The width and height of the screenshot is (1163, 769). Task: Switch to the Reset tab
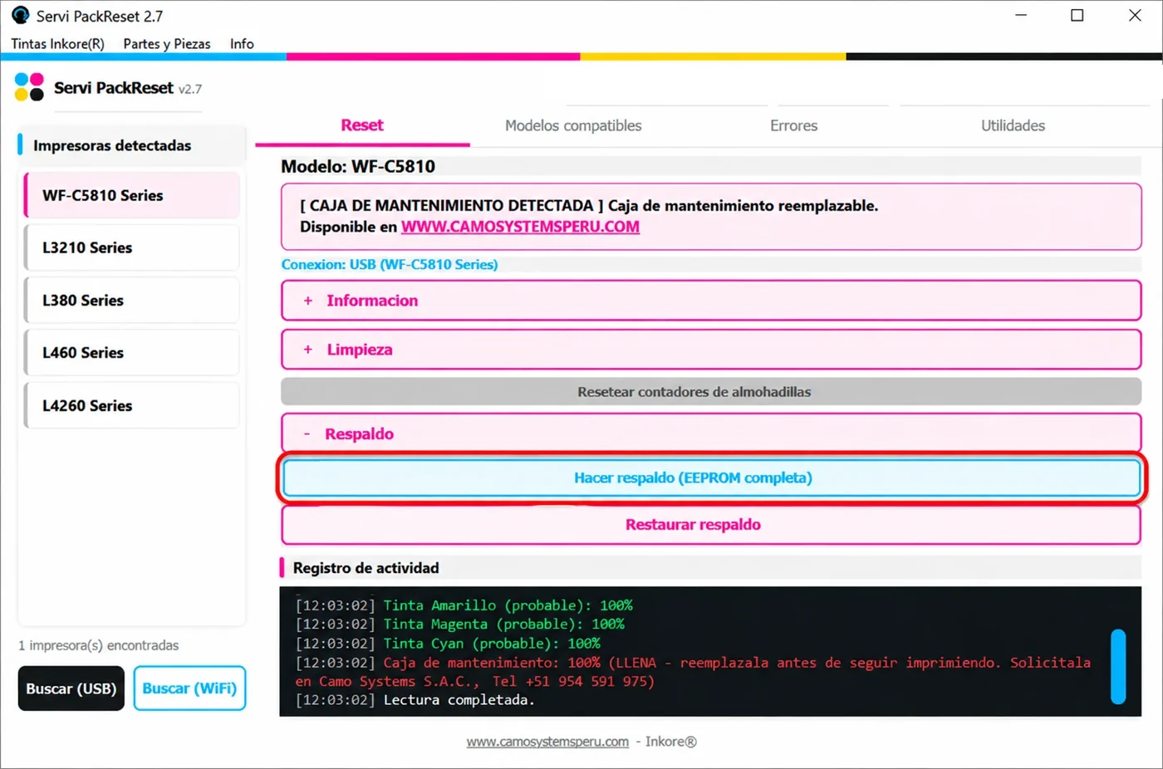pyautogui.click(x=362, y=125)
